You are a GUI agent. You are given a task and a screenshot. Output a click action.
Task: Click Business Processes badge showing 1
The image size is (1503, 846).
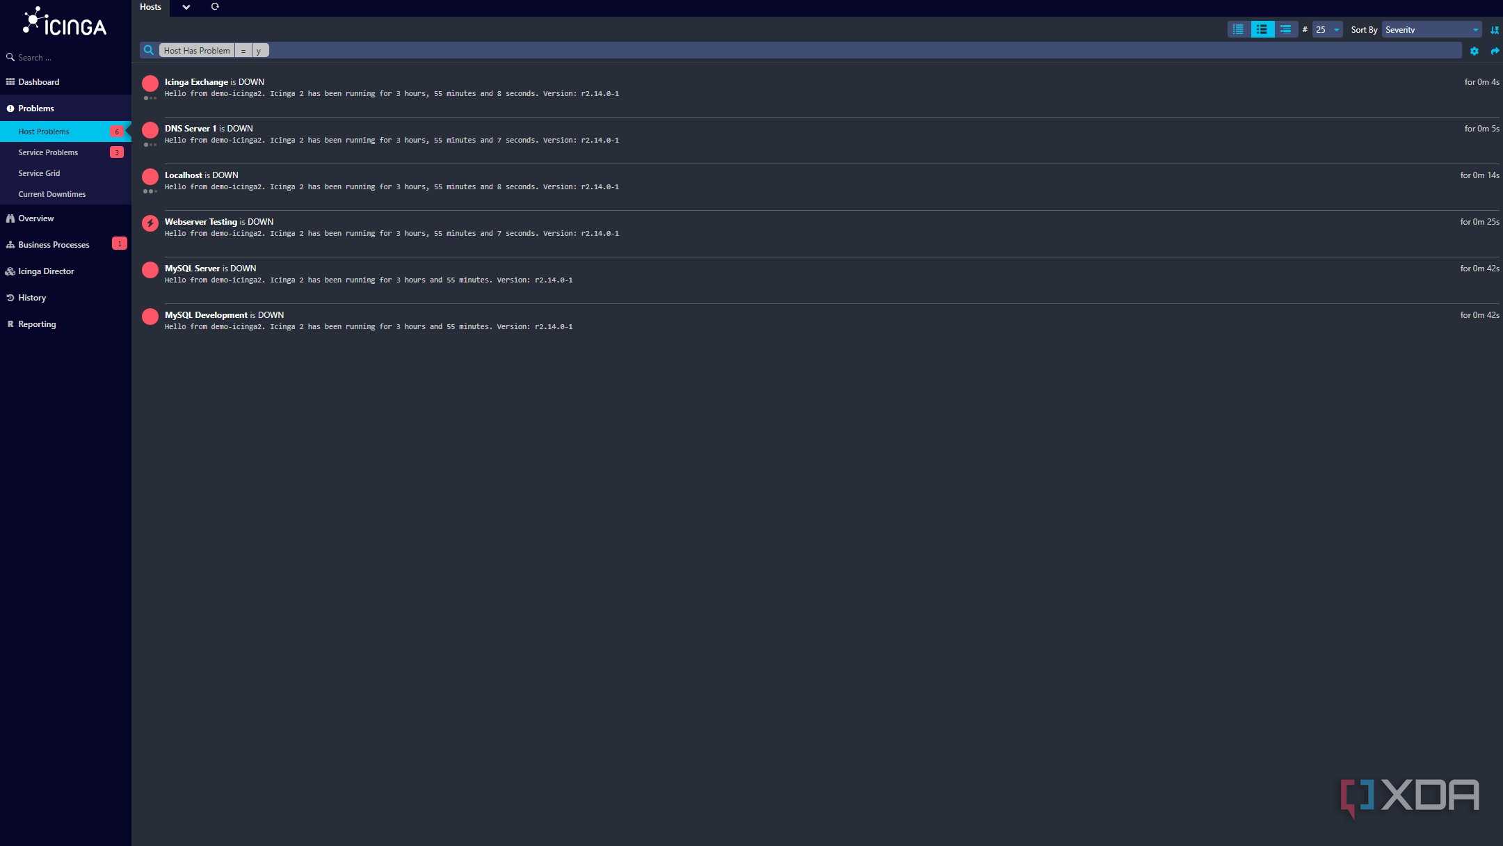point(120,244)
